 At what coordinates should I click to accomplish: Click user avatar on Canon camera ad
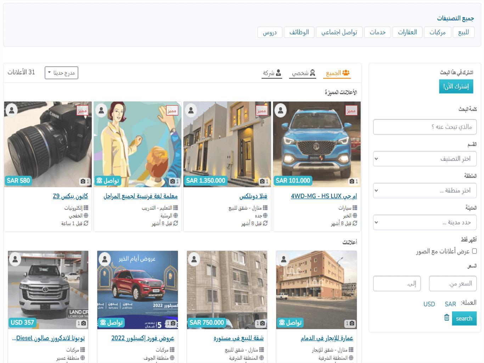point(12,110)
